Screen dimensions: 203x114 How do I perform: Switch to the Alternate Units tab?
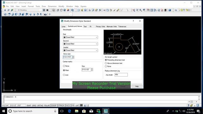coord(112,27)
